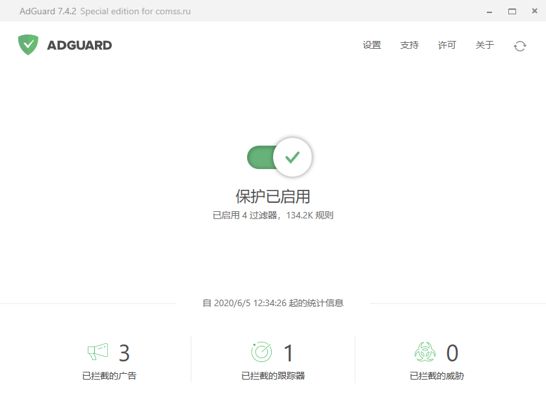Click the AdGuard 7.4.2 title text
The width and height of the screenshot is (546, 416).
pos(47,10)
